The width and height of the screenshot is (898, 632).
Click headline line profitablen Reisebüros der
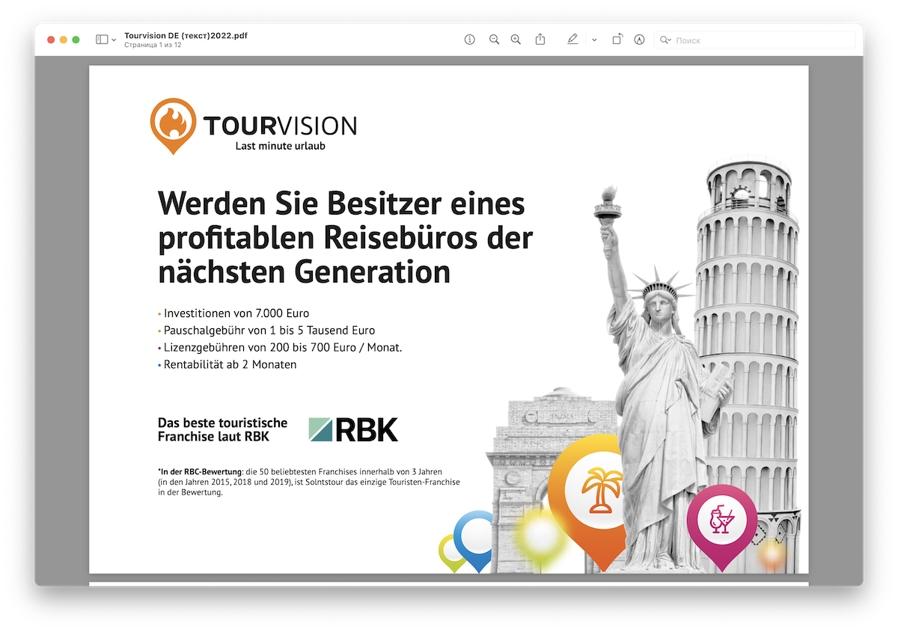pyautogui.click(x=345, y=238)
